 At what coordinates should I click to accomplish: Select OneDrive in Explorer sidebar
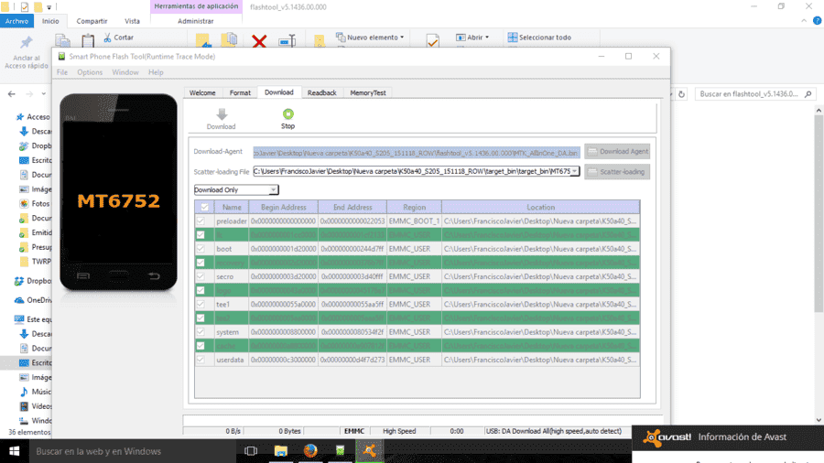click(x=34, y=300)
